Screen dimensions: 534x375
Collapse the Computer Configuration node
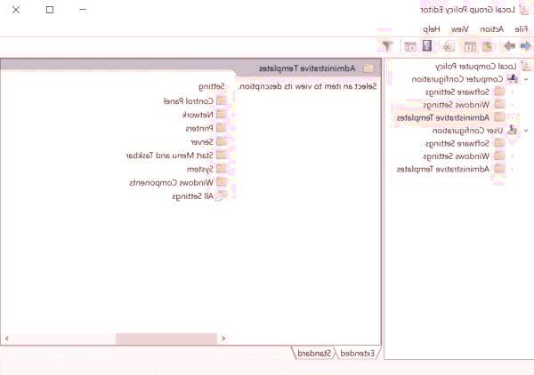point(525,78)
